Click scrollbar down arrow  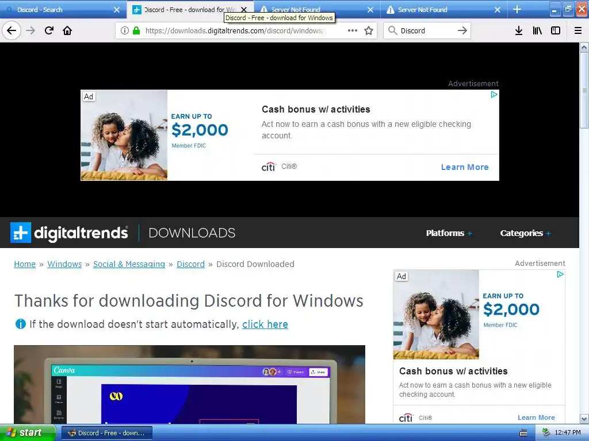tap(584, 419)
